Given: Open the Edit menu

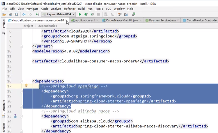Looking at the screenshot, I should (x=12, y=9).
